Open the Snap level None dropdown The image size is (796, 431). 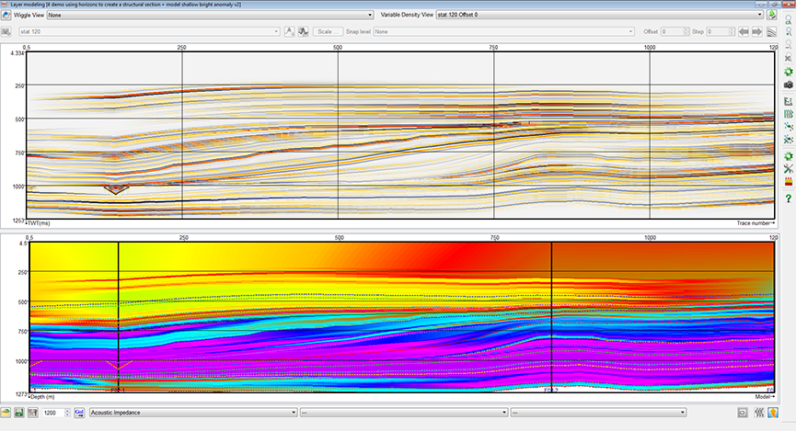[x=504, y=31]
